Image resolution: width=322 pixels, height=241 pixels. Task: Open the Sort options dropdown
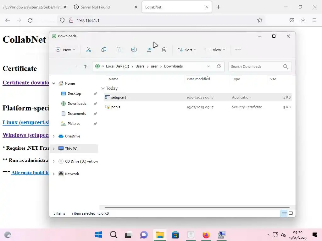[x=187, y=50]
